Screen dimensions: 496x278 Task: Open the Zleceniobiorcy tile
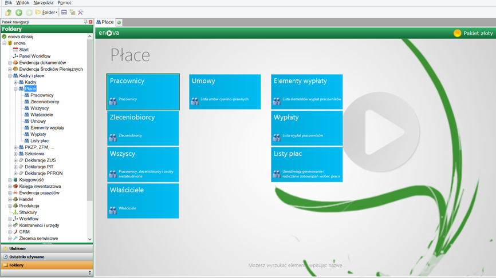tap(143, 128)
